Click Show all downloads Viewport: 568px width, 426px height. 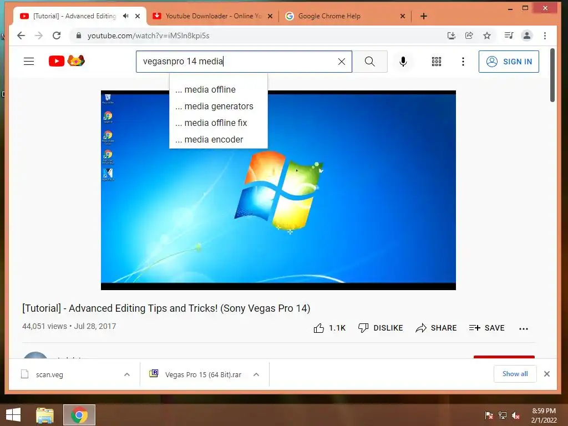tap(515, 374)
